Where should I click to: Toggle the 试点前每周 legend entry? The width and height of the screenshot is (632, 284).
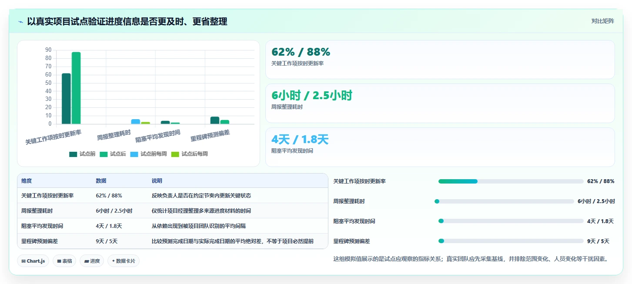tap(148, 154)
